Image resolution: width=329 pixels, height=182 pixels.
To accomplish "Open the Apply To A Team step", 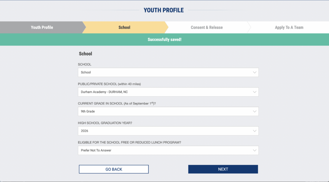I will [289, 27].
